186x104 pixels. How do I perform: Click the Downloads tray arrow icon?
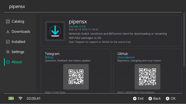(8, 32)
